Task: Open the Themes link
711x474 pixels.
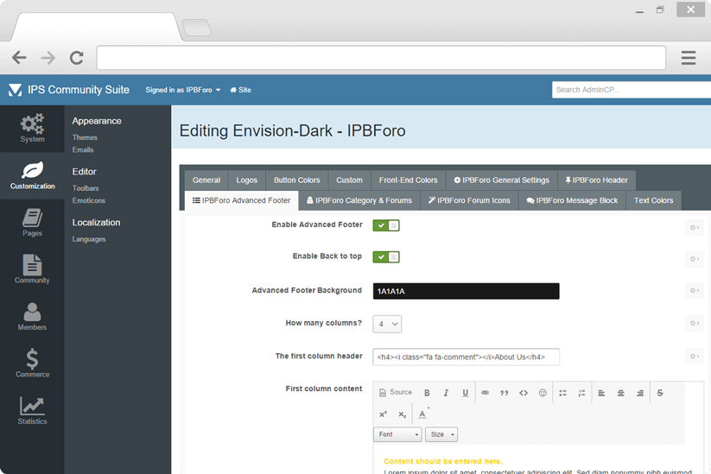Action: click(x=85, y=137)
